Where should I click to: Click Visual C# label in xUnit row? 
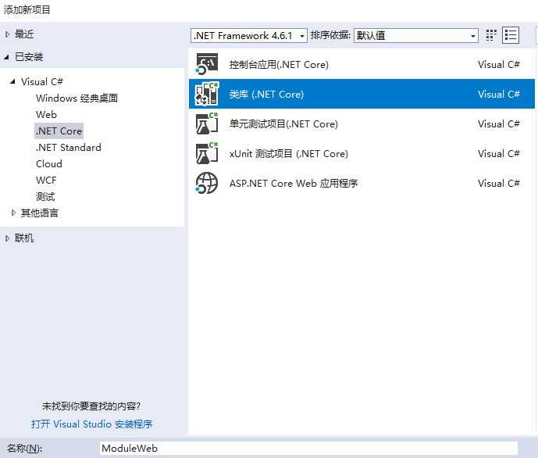pyautogui.click(x=499, y=153)
